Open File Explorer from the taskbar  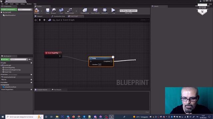tap(57, 117)
